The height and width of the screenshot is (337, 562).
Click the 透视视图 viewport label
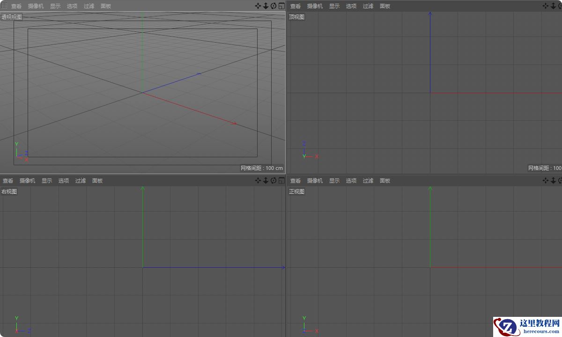(x=12, y=17)
